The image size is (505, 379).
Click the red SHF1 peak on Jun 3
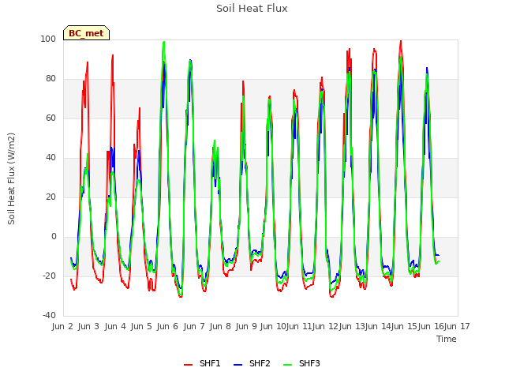tap(88, 62)
